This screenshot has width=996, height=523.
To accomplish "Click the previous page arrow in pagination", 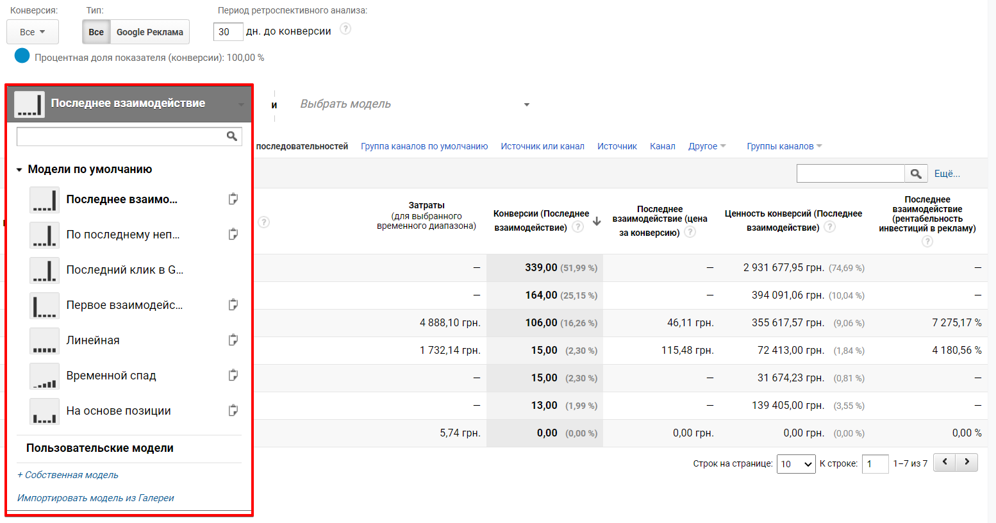I will [x=945, y=462].
